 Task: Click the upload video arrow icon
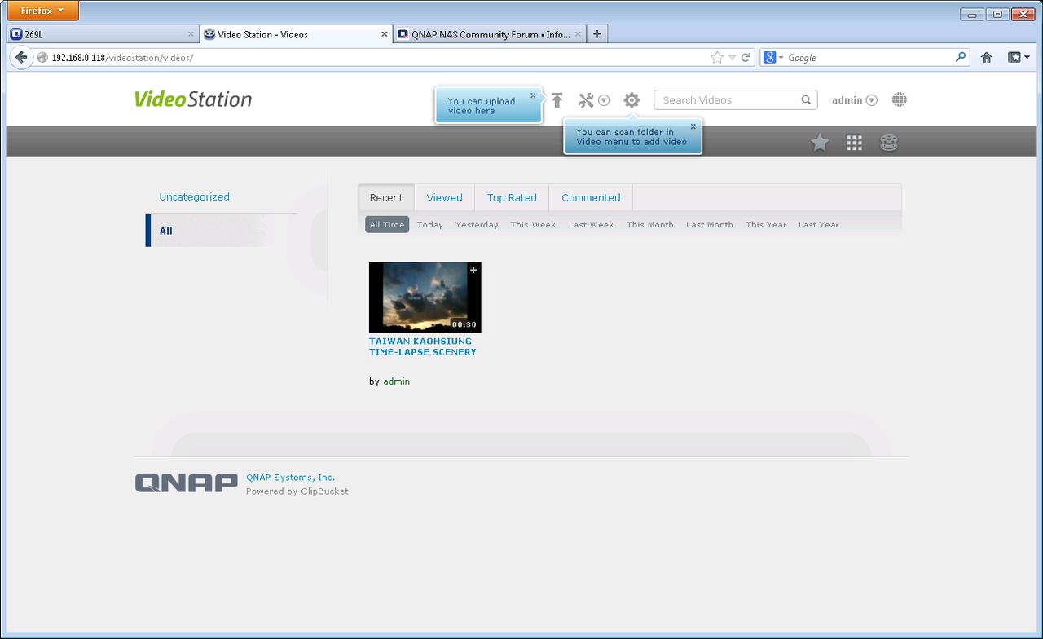point(557,100)
